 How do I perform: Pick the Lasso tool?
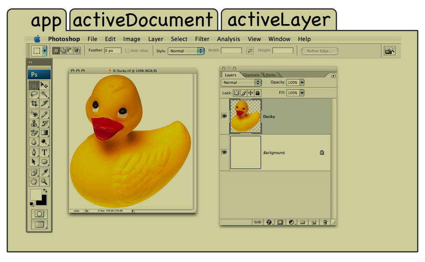34,94
